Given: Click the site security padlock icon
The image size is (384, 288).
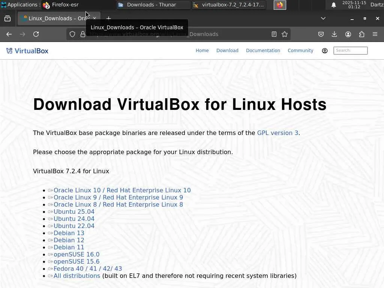Looking at the screenshot, I should click(83, 34).
